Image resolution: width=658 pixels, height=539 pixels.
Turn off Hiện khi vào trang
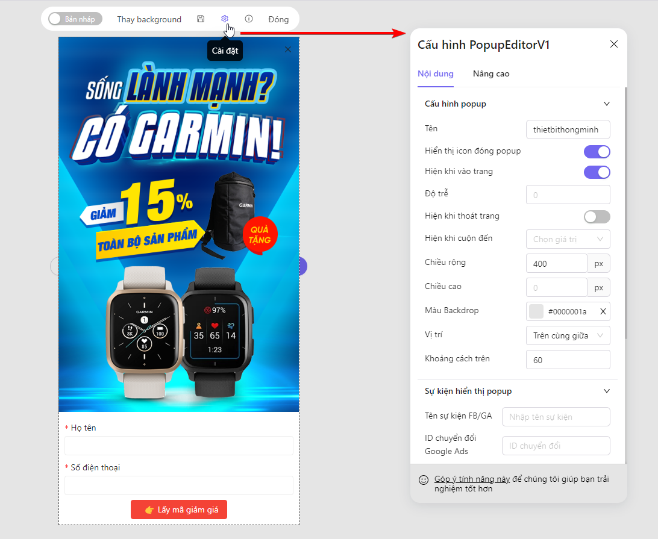pyautogui.click(x=597, y=172)
